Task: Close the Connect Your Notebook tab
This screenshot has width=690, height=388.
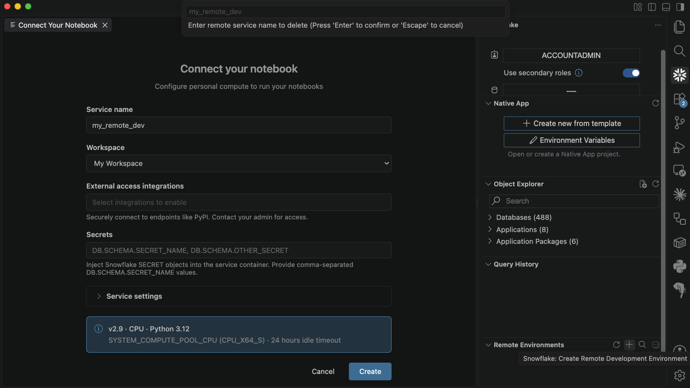Action: pyautogui.click(x=105, y=25)
